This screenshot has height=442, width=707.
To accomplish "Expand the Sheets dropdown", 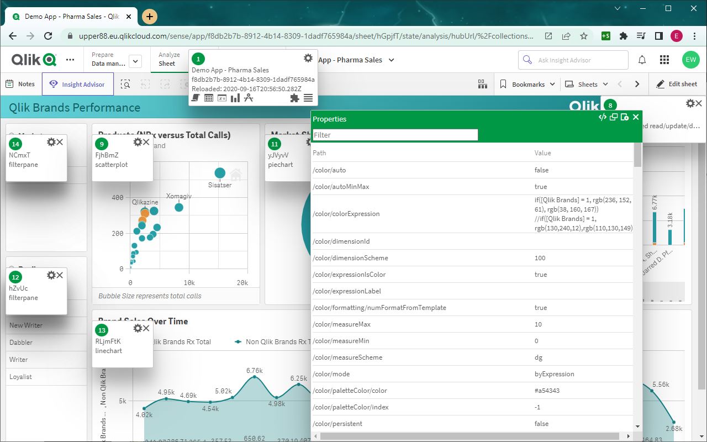I will click(587, 84).
